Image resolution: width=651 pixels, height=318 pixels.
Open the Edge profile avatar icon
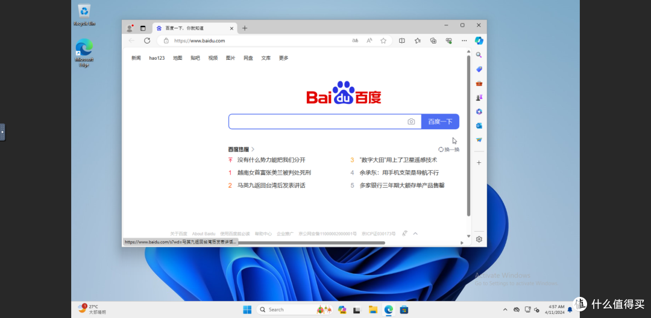coord(130,28)
